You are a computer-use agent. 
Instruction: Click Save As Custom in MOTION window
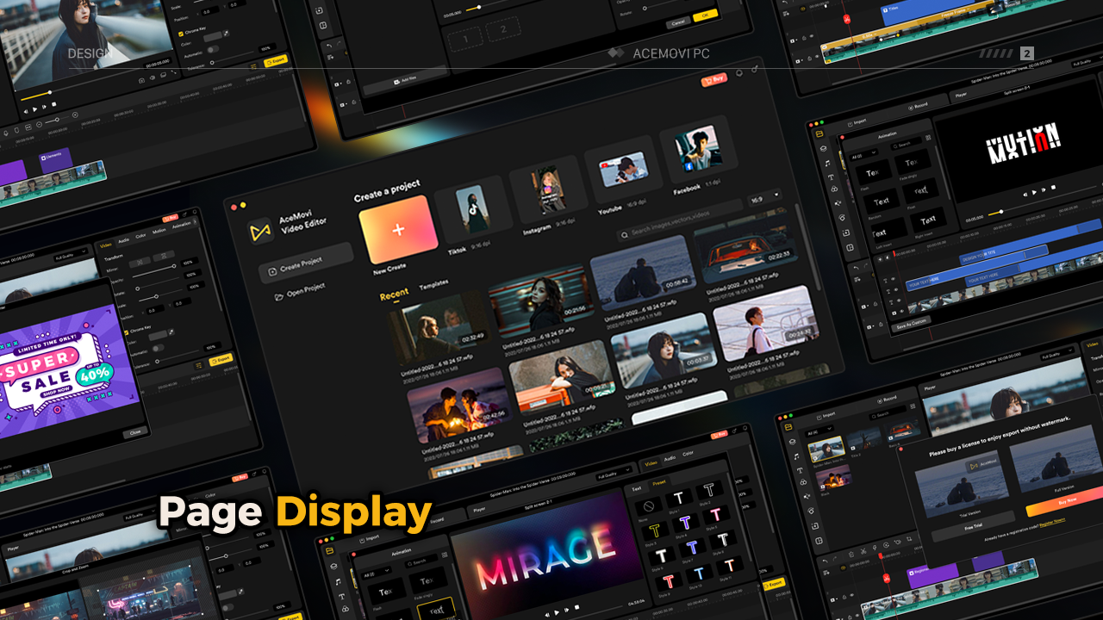pyautogui.click(x=912, y=324)
